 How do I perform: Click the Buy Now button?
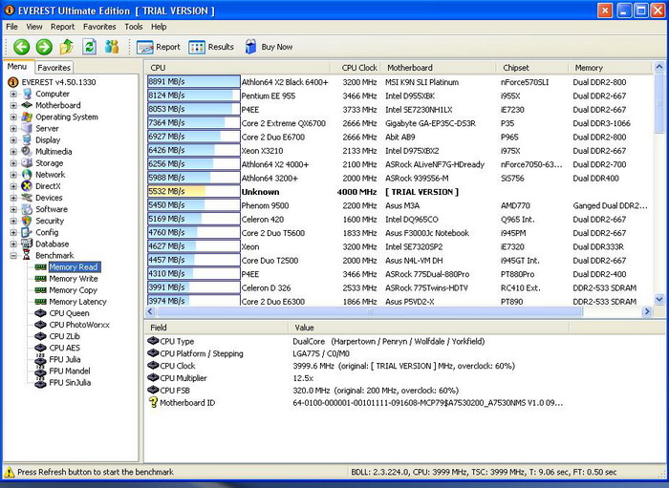tap(269, 47)
